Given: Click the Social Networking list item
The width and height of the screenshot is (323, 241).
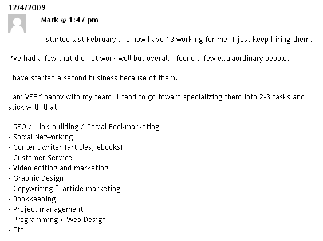Looking at the screenshot, I should [x=41, y=137].
